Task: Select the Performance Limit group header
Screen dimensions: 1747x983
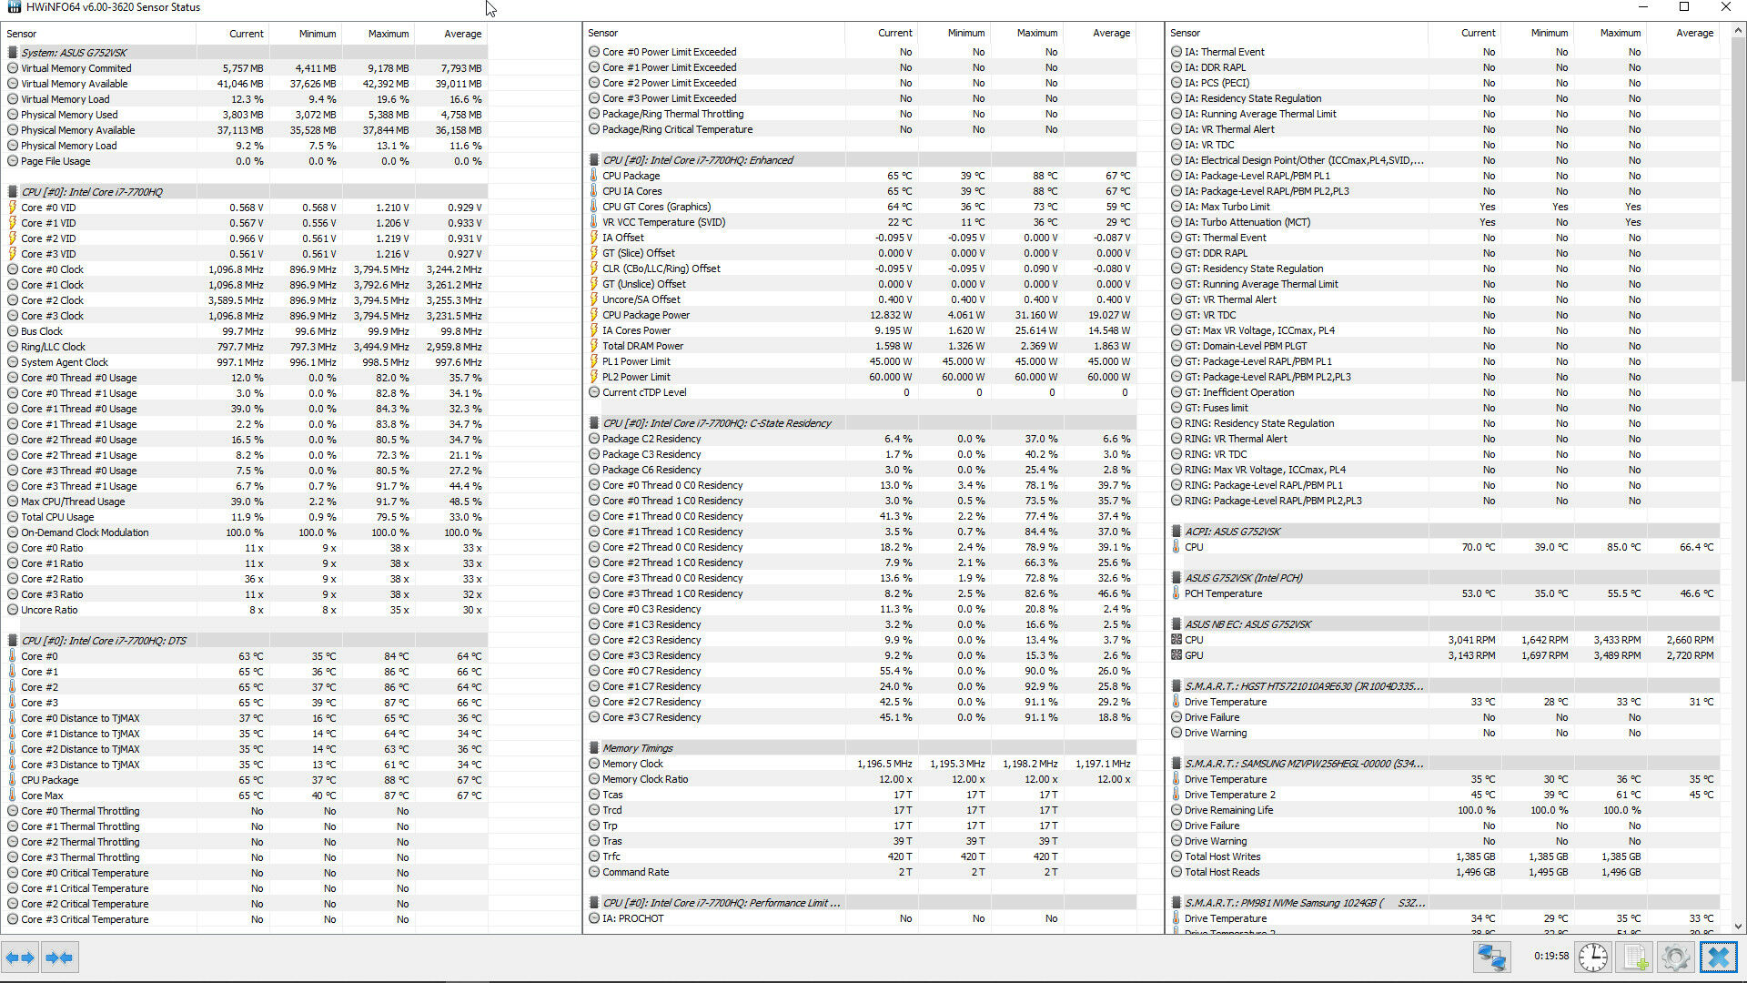Action: 861,903
